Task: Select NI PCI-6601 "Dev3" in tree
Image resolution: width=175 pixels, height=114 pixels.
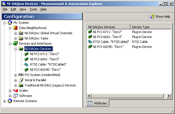Action: [44, 59]
